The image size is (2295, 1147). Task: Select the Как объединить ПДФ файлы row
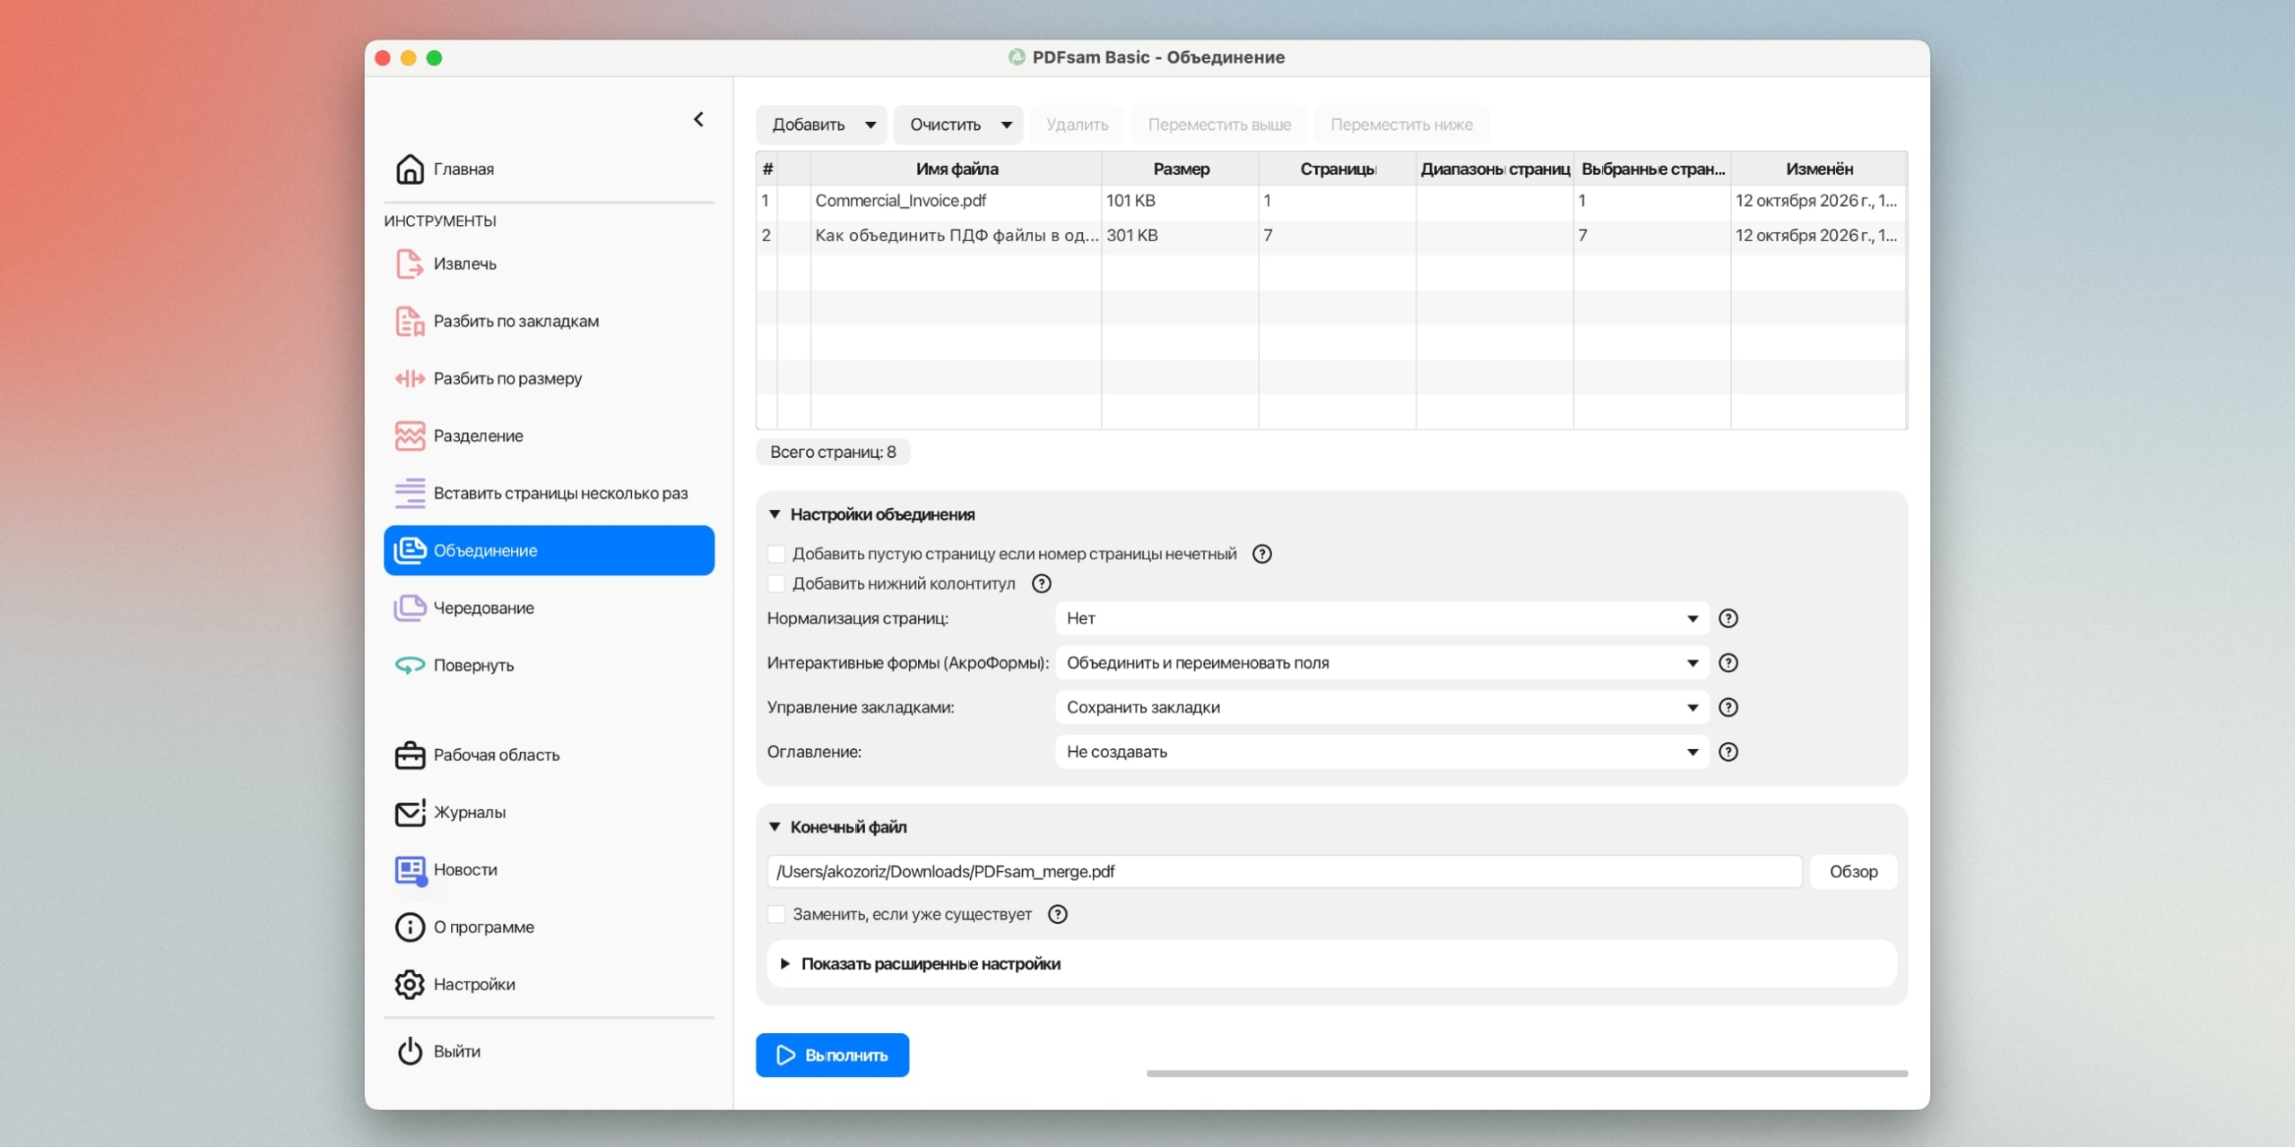[1331, 236]
